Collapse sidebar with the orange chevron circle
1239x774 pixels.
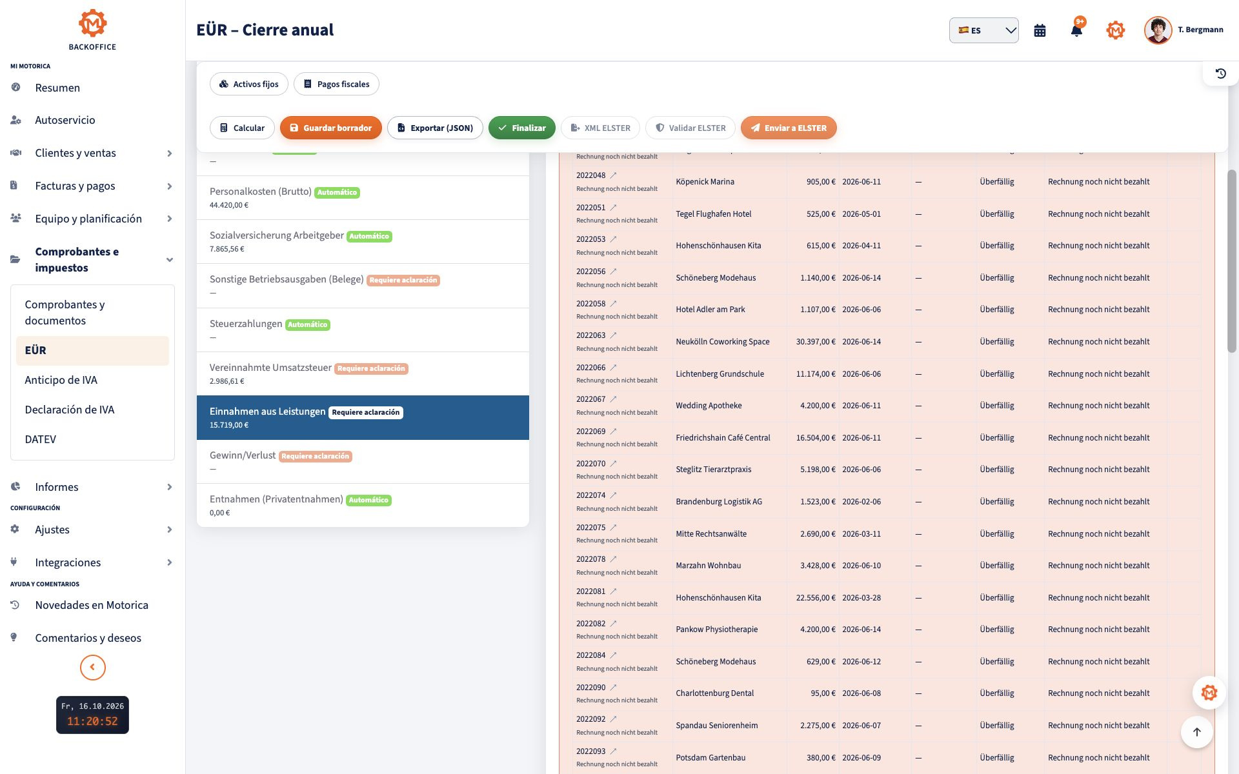coord(92,668)
